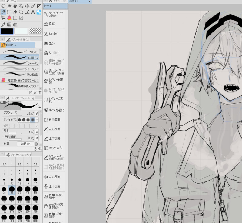Select the Hand move-view tool
This screenshot has width=242, height=223.
click(15, 6)
